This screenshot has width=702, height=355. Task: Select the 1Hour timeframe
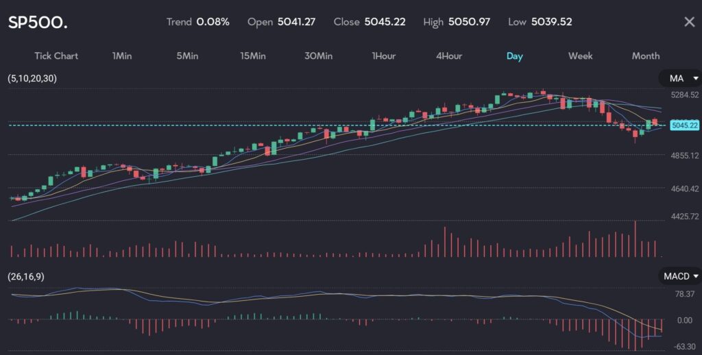[x=383, y=56]
